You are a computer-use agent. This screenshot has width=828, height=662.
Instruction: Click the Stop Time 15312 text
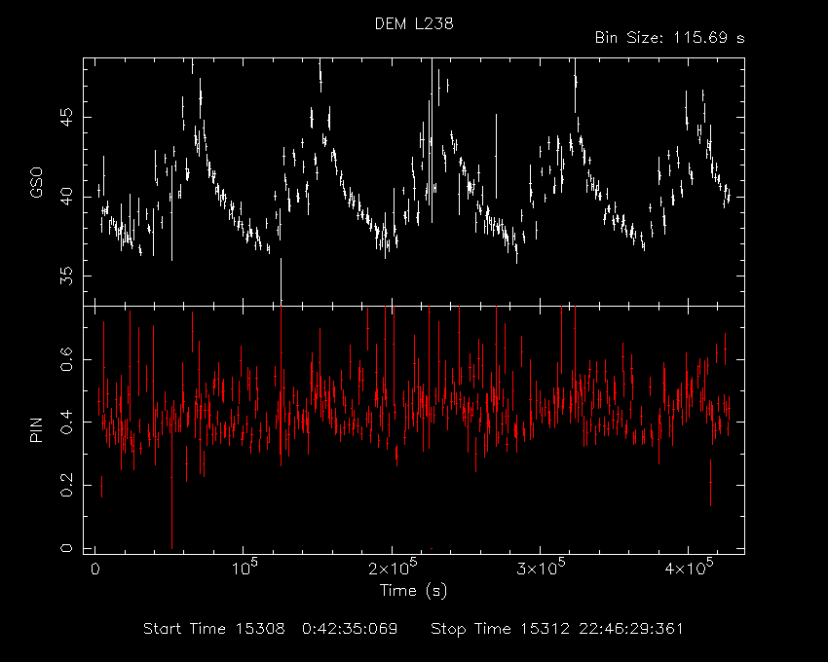500,629
